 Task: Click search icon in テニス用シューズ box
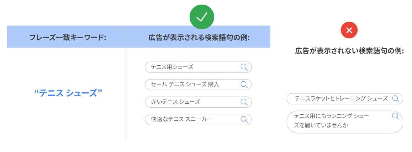pyautogui.click(x=244, y=67)
